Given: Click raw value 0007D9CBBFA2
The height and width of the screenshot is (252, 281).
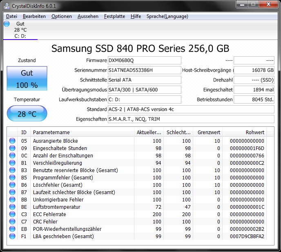Looking at the screenshot, I should click(247, 236).
